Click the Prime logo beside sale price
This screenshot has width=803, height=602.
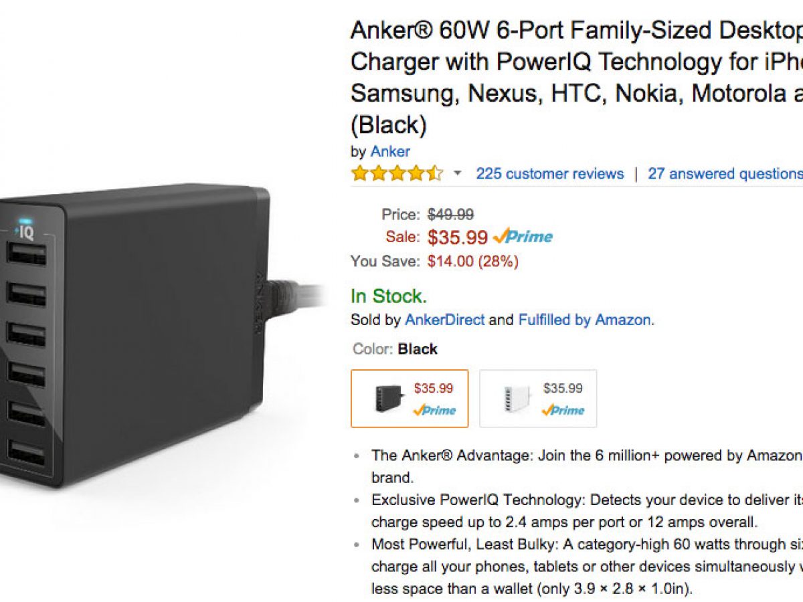(523, 236)
